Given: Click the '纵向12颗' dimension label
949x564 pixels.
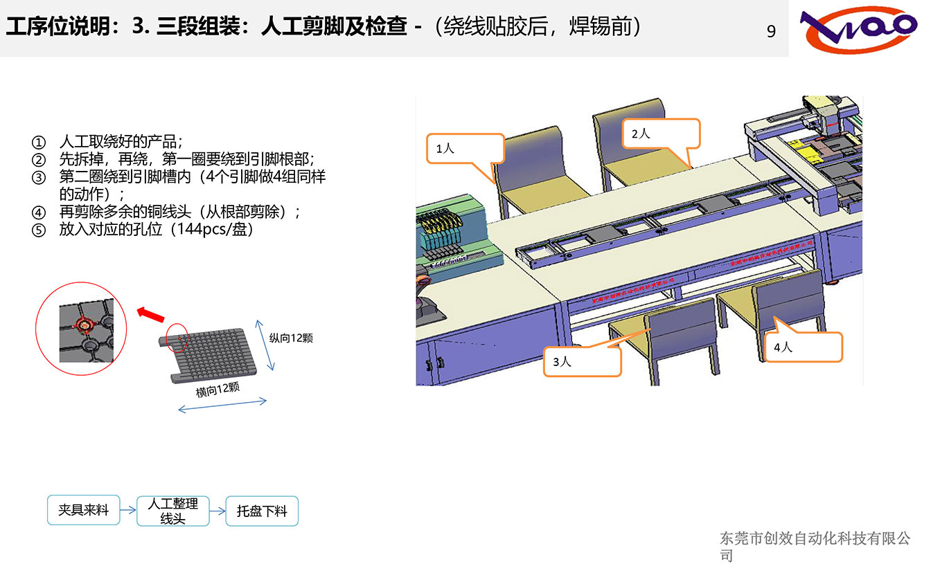Looking at the screenshot, I should 291,338.
